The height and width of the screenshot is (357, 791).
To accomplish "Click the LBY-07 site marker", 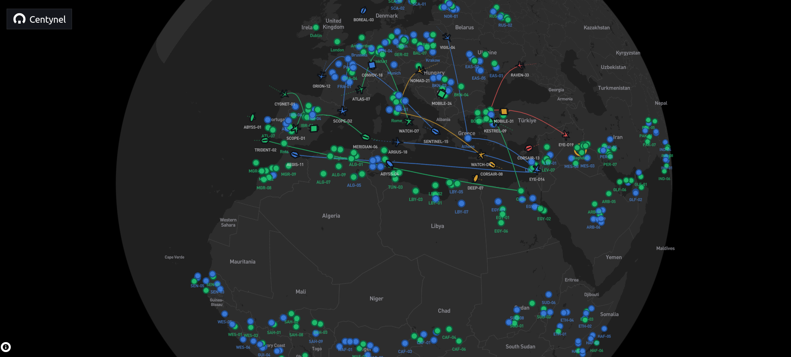I will 462,203.
